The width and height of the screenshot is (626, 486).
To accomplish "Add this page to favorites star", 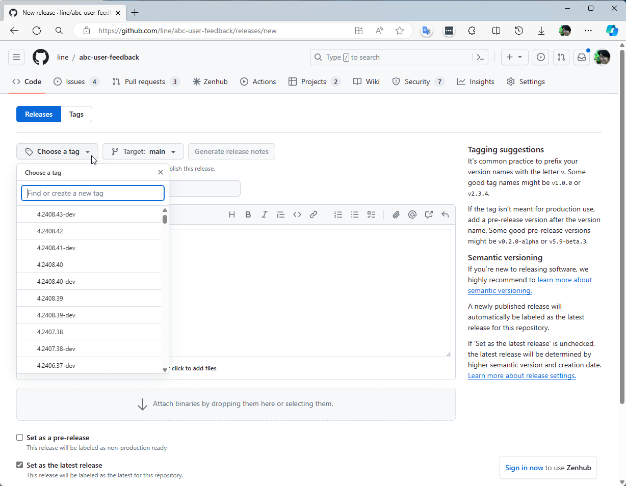I will 400,31.
